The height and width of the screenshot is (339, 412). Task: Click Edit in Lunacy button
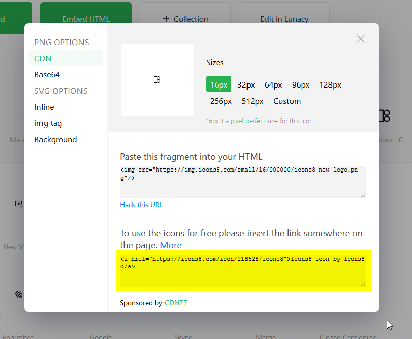(x=284, y=13)
